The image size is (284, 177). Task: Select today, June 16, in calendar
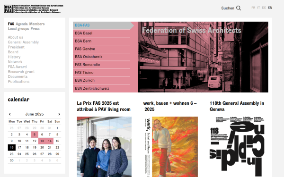(x=11, y=148)
